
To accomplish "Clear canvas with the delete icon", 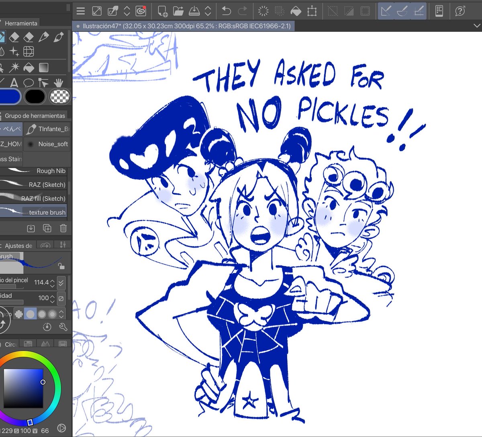I will 263,11.
